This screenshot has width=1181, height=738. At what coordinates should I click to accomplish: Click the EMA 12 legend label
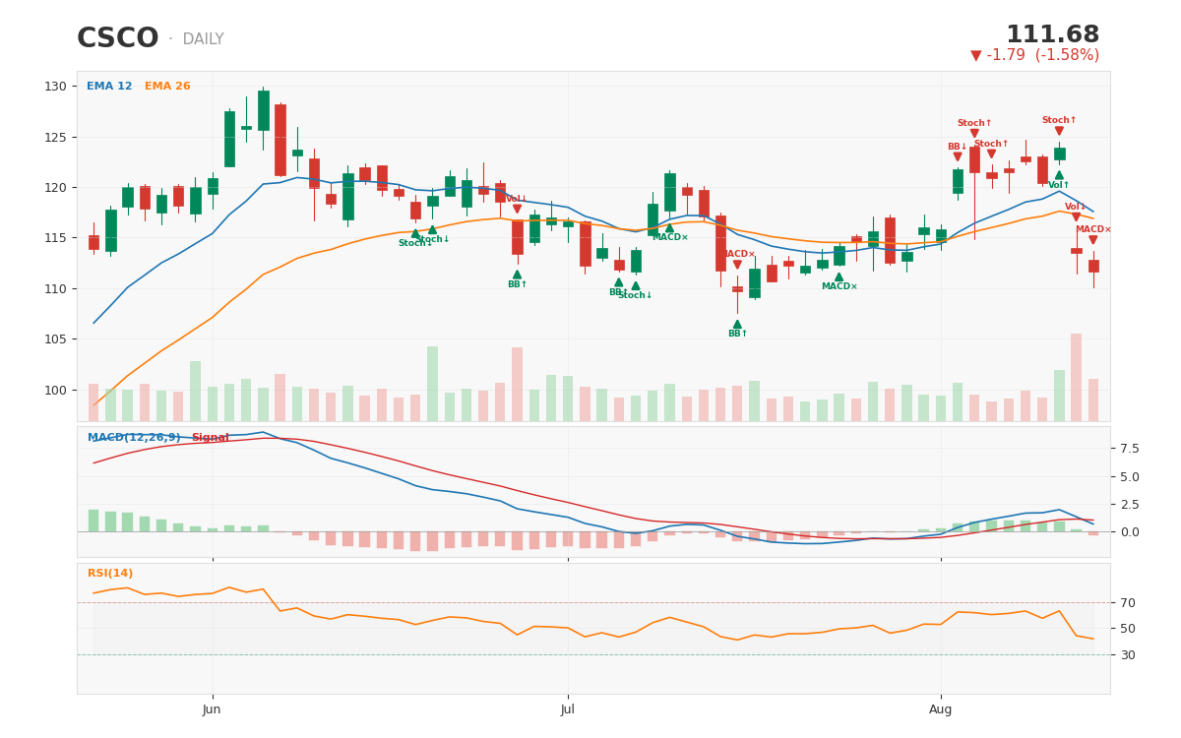click(109, 87)
